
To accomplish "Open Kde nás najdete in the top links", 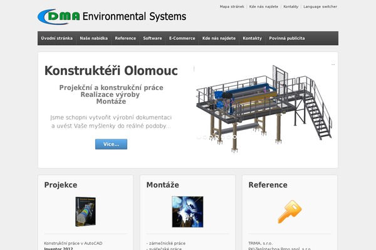I will click(x=264, y=7).
